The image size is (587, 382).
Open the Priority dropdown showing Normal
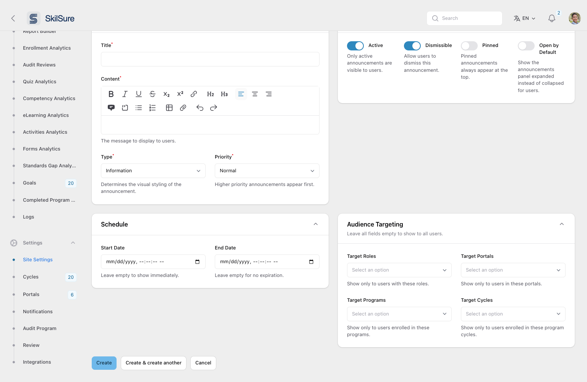coord(267,171)
